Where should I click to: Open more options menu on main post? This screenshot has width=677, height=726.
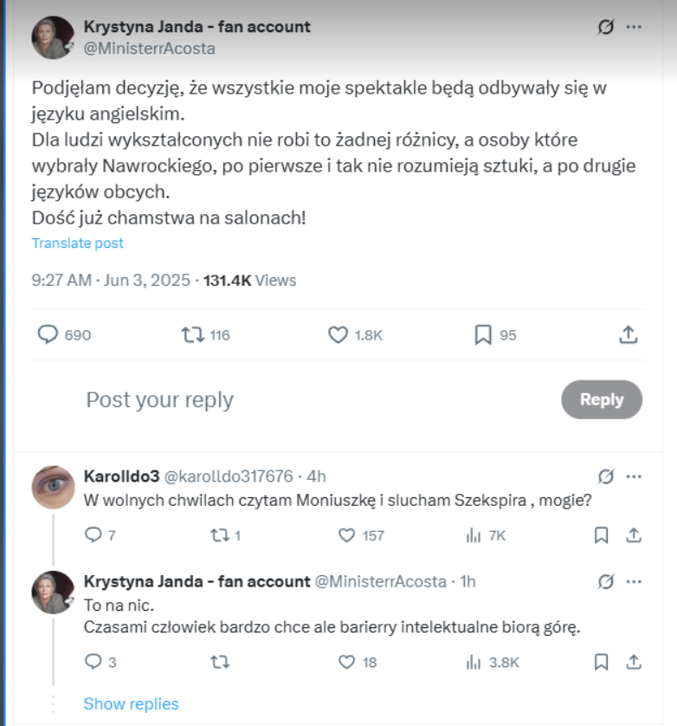634,28
